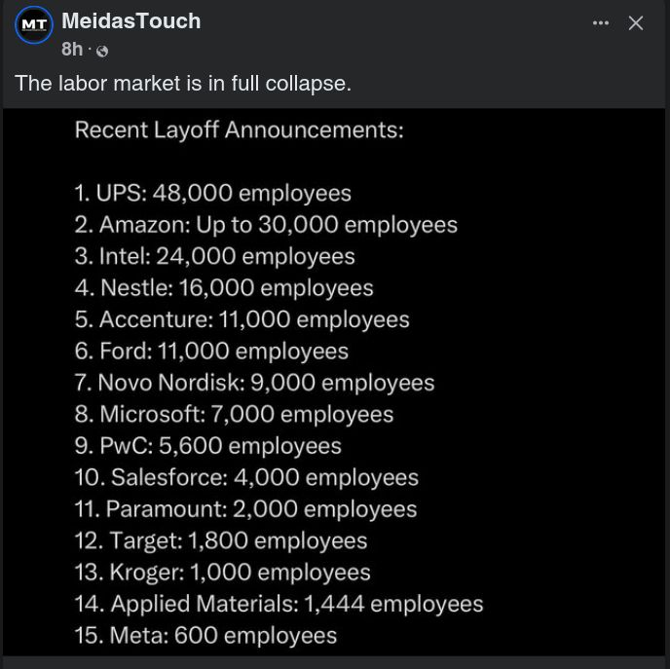
Task: Click the Intel 24,000 employees line
Action: [x=214, y=256]
